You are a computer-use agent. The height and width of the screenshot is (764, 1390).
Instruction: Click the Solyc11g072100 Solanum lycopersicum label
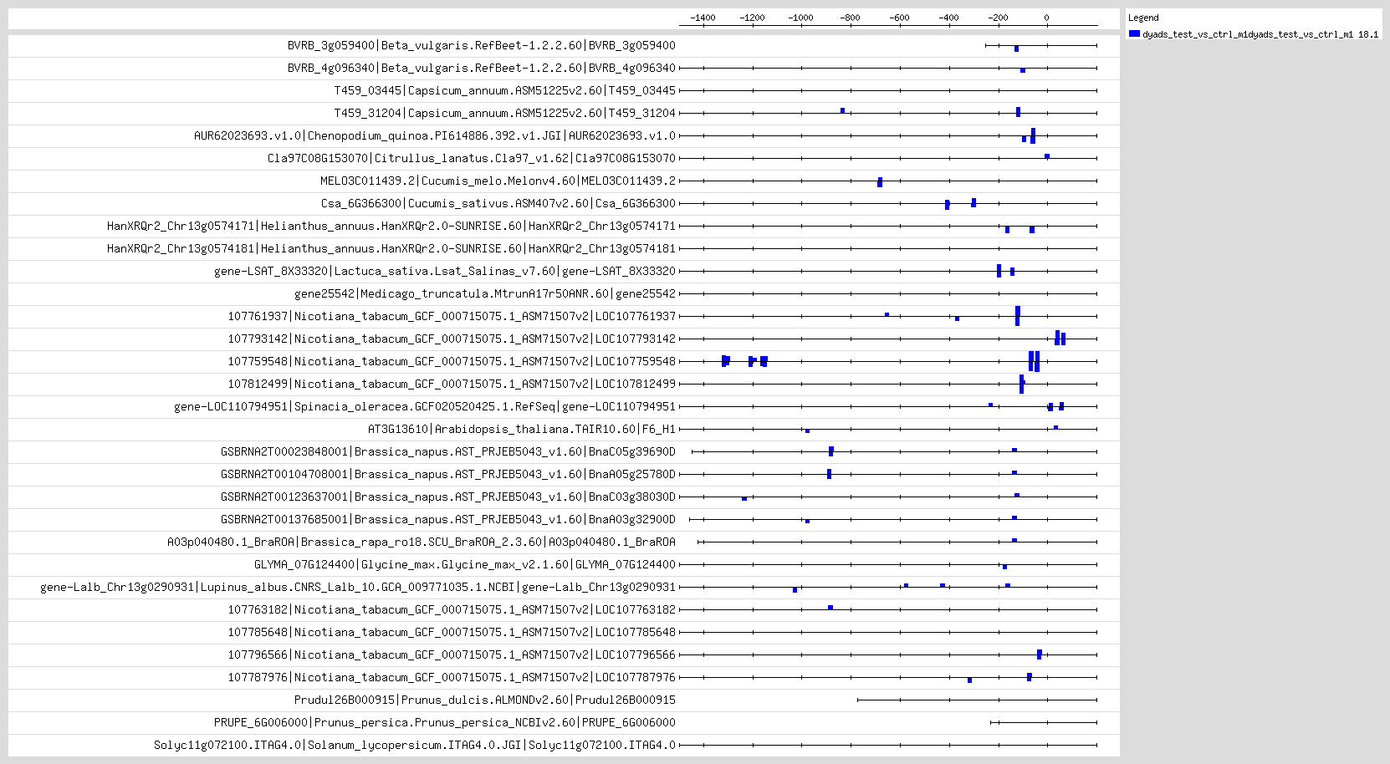click(414, 745)
